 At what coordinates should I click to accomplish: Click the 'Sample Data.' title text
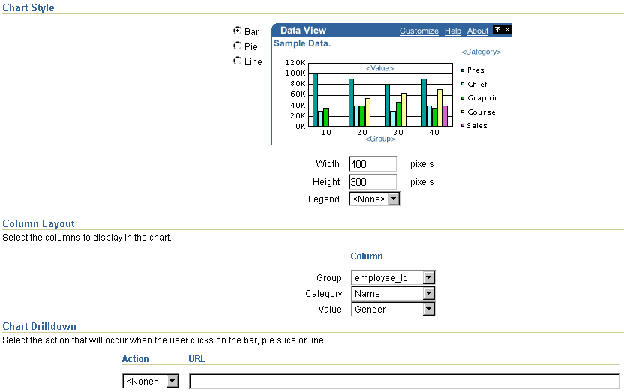(x=302, y=43)
